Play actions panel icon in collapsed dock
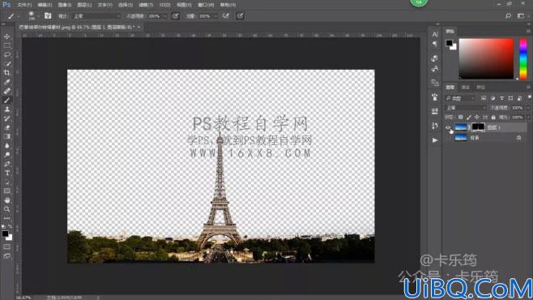 [435, 140]
